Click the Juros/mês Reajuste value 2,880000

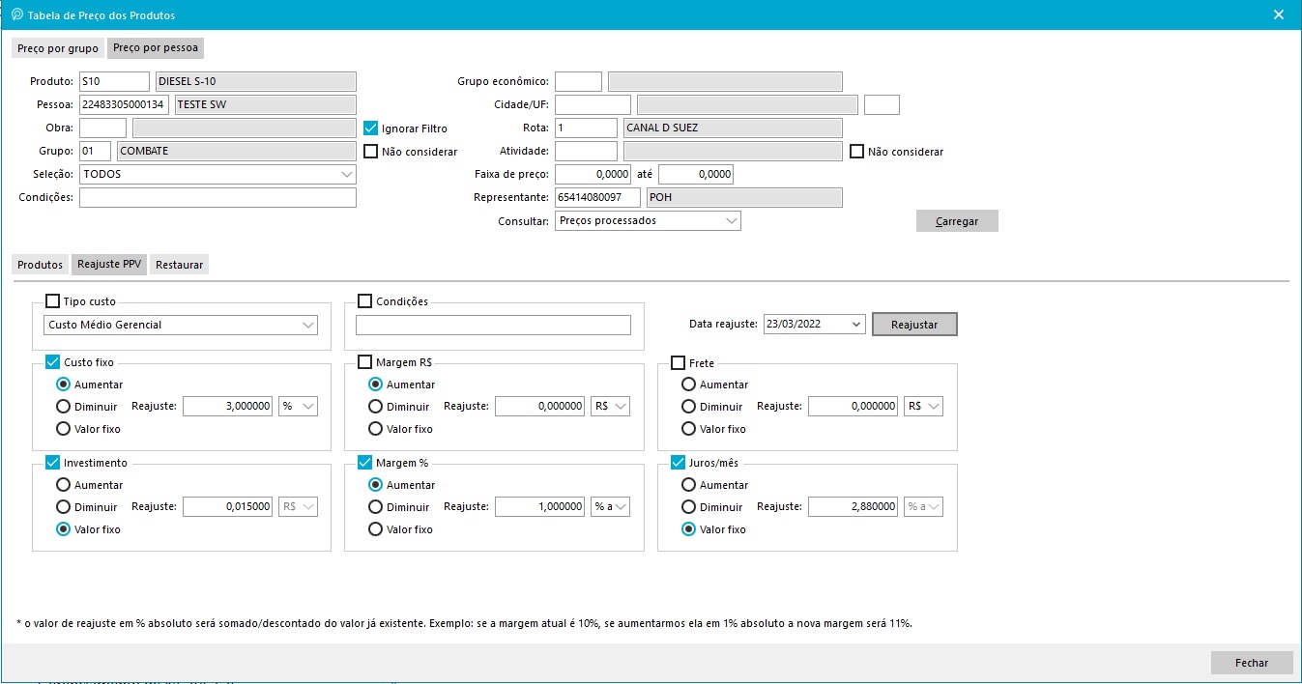(854, 507)
